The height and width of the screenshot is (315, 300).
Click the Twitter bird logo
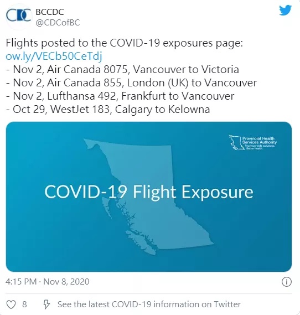(285, 11)
